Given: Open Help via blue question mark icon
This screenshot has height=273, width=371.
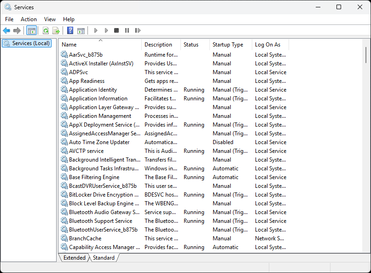Looking at the screenshot, I should (x=70, y=31).
